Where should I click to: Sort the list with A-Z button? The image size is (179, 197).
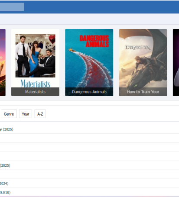[x=40, y=114]
